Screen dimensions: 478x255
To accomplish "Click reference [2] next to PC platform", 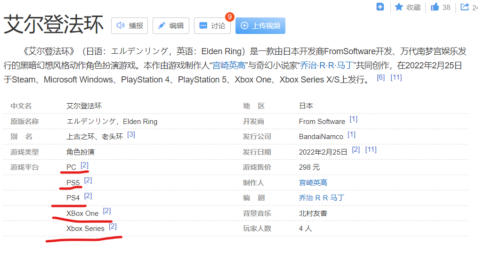I will pos(84,165).
